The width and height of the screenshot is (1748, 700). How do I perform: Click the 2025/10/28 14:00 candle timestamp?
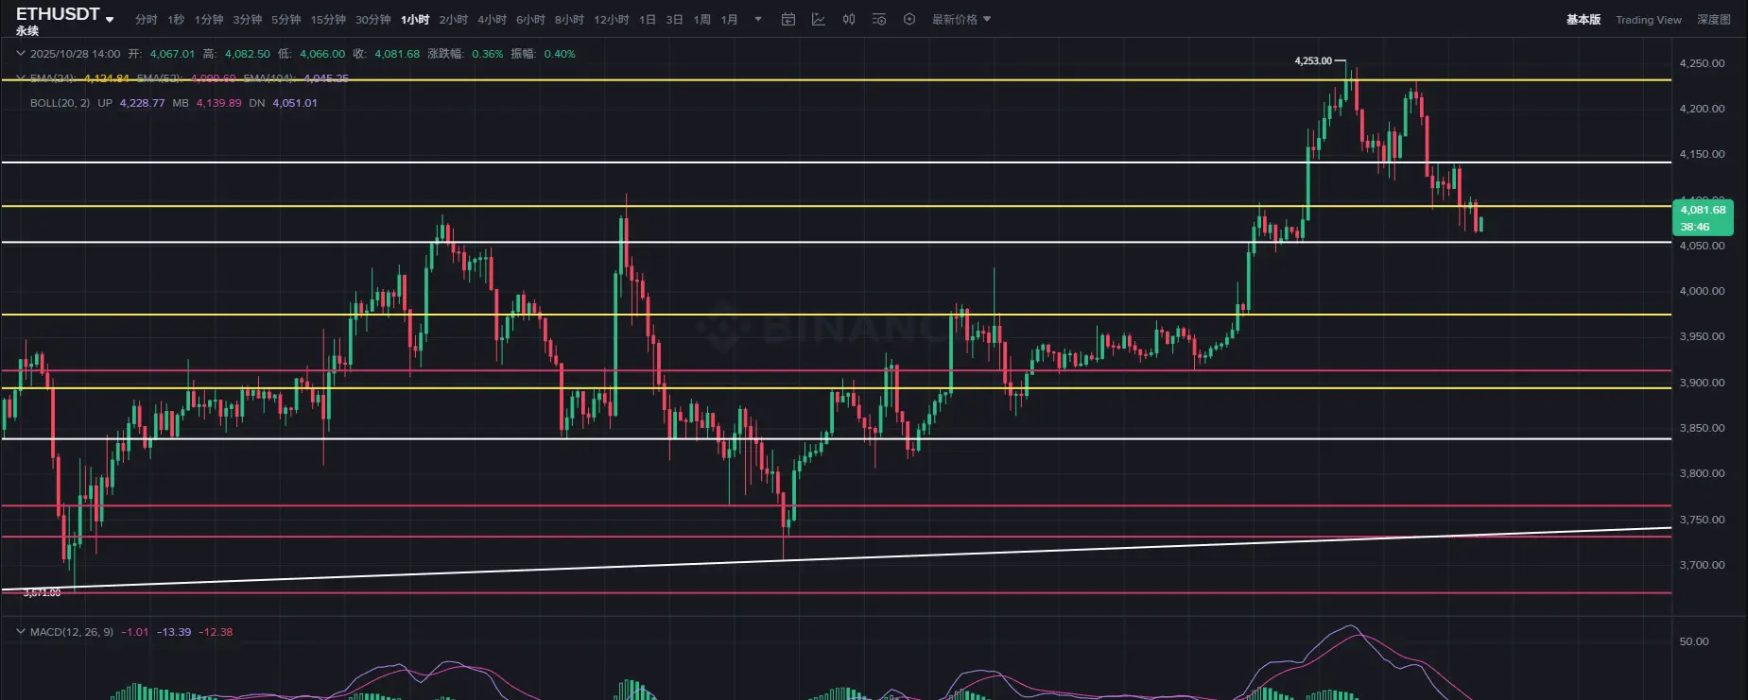pos(76,54)
